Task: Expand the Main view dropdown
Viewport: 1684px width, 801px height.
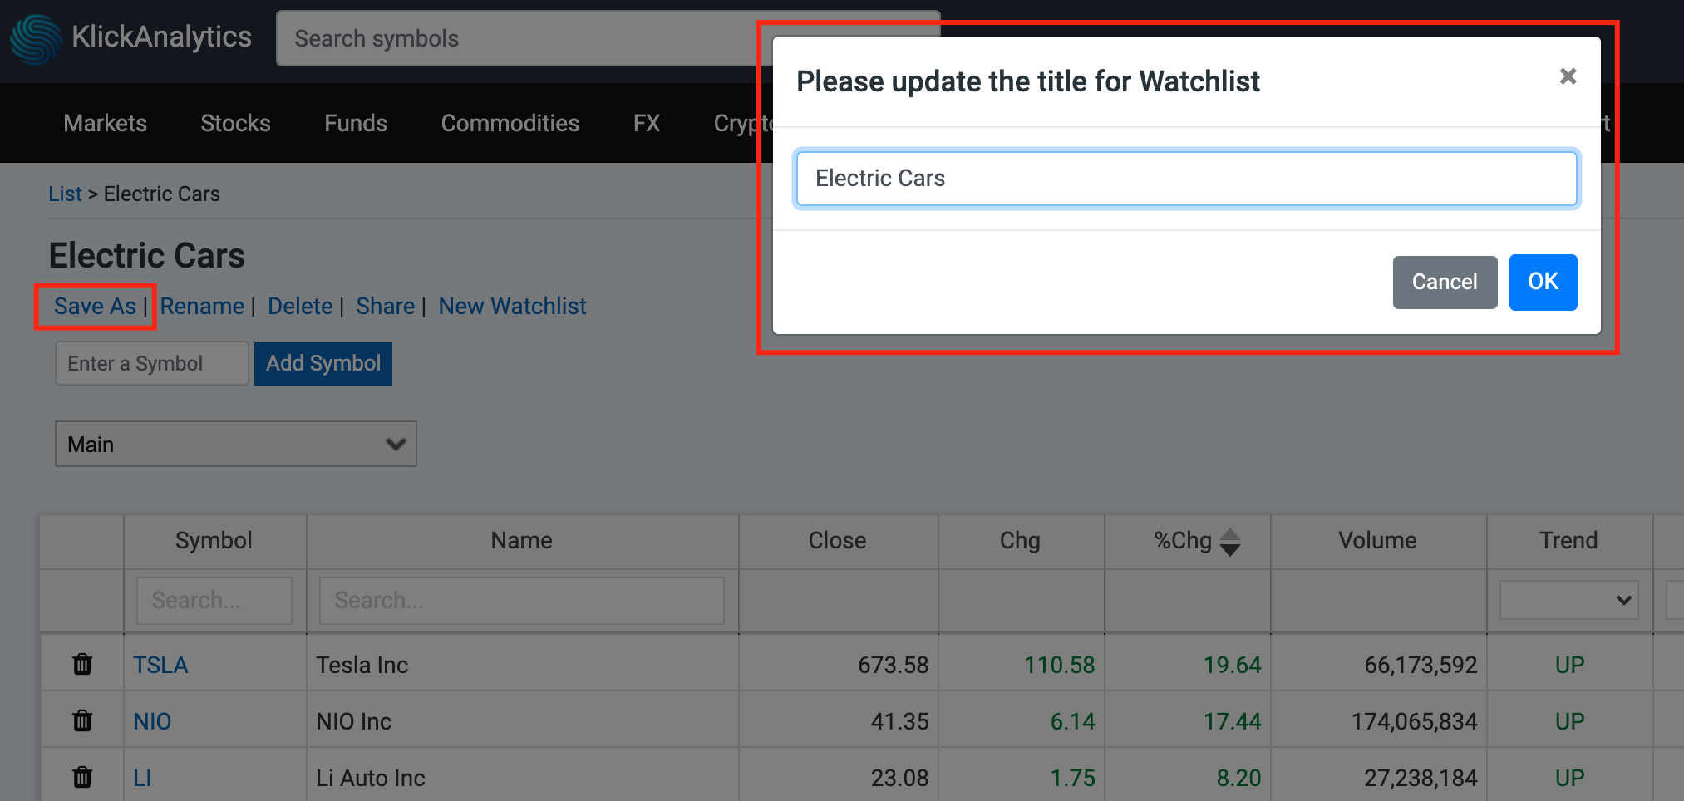Action: pyautogui.click(x=235, y=445)
